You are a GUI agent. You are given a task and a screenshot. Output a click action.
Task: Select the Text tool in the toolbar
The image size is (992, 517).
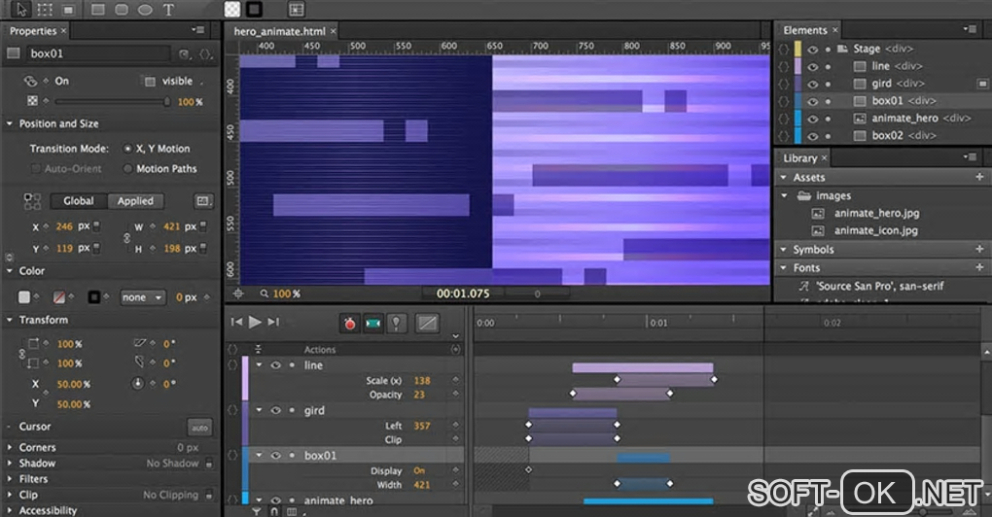[x=168, y=10]
